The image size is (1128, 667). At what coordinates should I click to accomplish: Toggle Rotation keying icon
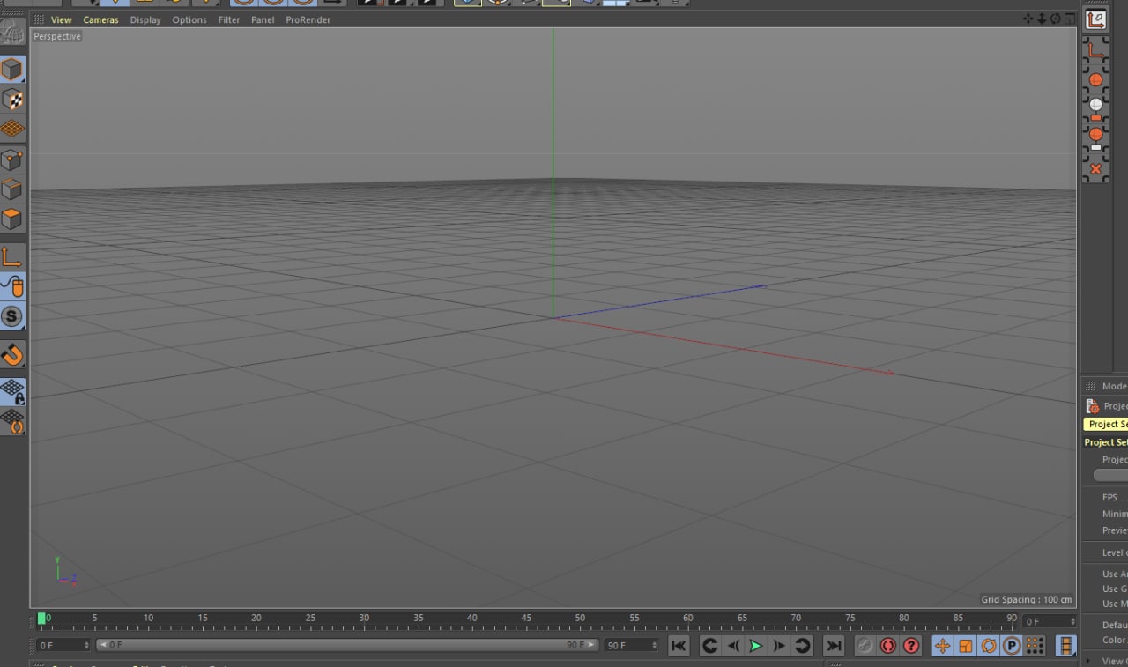[x=989, y=646]
